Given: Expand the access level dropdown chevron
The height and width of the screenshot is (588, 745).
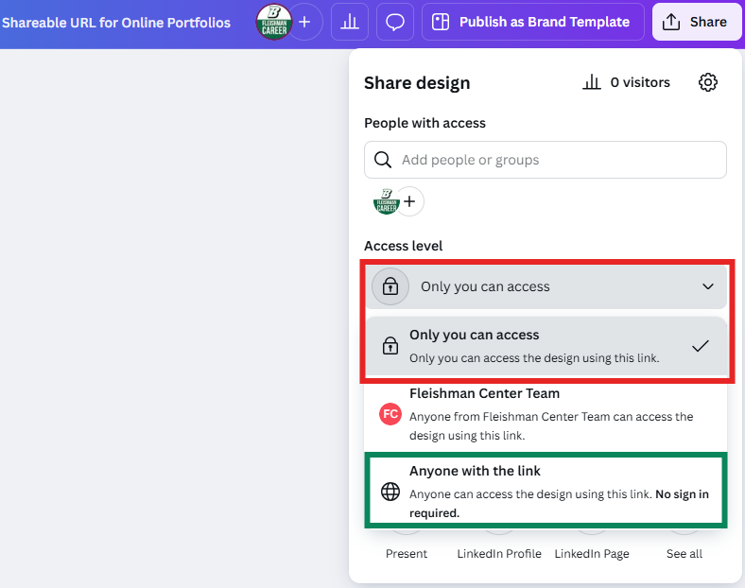Looking at the screenshot, I should [x=707, y=286].
